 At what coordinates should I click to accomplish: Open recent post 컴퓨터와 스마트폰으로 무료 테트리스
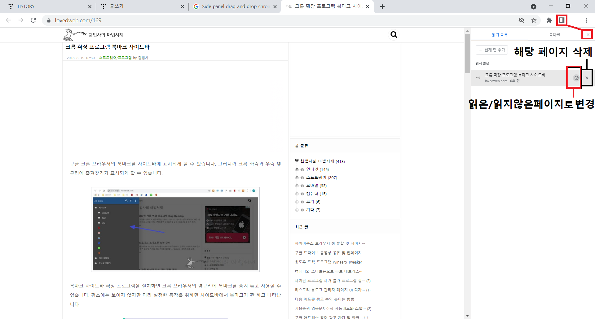[x=328, y=271]
